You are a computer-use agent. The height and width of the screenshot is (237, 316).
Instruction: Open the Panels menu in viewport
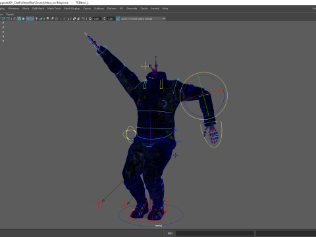click(x=10, y=14)
